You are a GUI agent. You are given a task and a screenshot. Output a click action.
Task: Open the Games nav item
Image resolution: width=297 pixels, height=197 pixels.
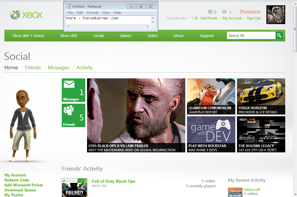tap(126, 36)
